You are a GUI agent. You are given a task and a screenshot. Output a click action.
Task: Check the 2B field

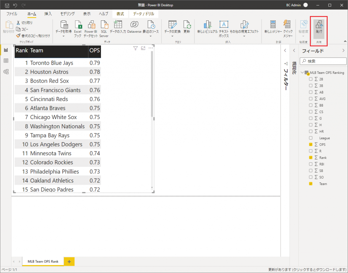(x=311, y=79)
